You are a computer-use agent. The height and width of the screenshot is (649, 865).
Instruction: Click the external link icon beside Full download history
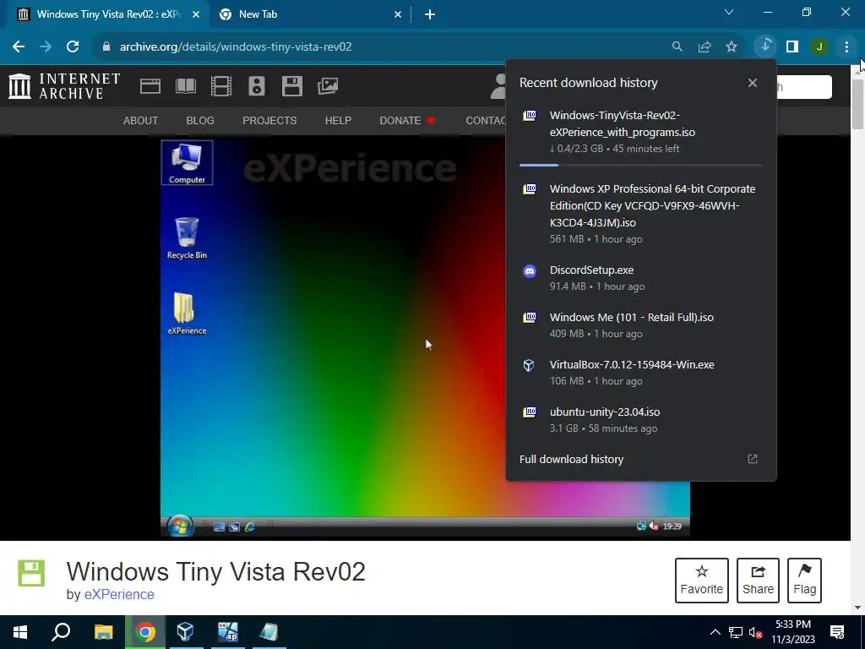[753, 459]
